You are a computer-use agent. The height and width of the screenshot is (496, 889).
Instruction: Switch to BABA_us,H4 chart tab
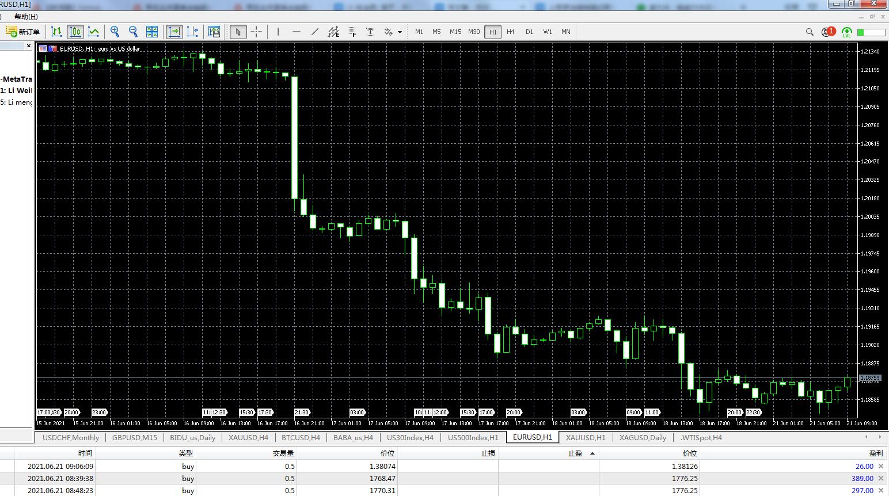pos(354,437)
